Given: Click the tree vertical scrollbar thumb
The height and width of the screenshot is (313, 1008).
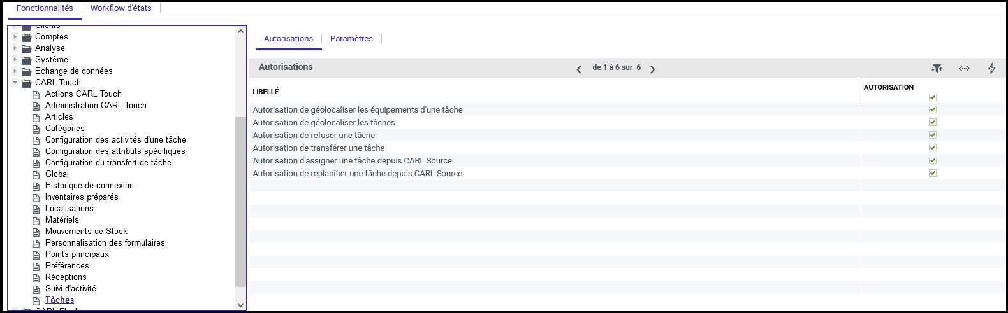Looking at the screenshot, I should [x=240, y=202].
